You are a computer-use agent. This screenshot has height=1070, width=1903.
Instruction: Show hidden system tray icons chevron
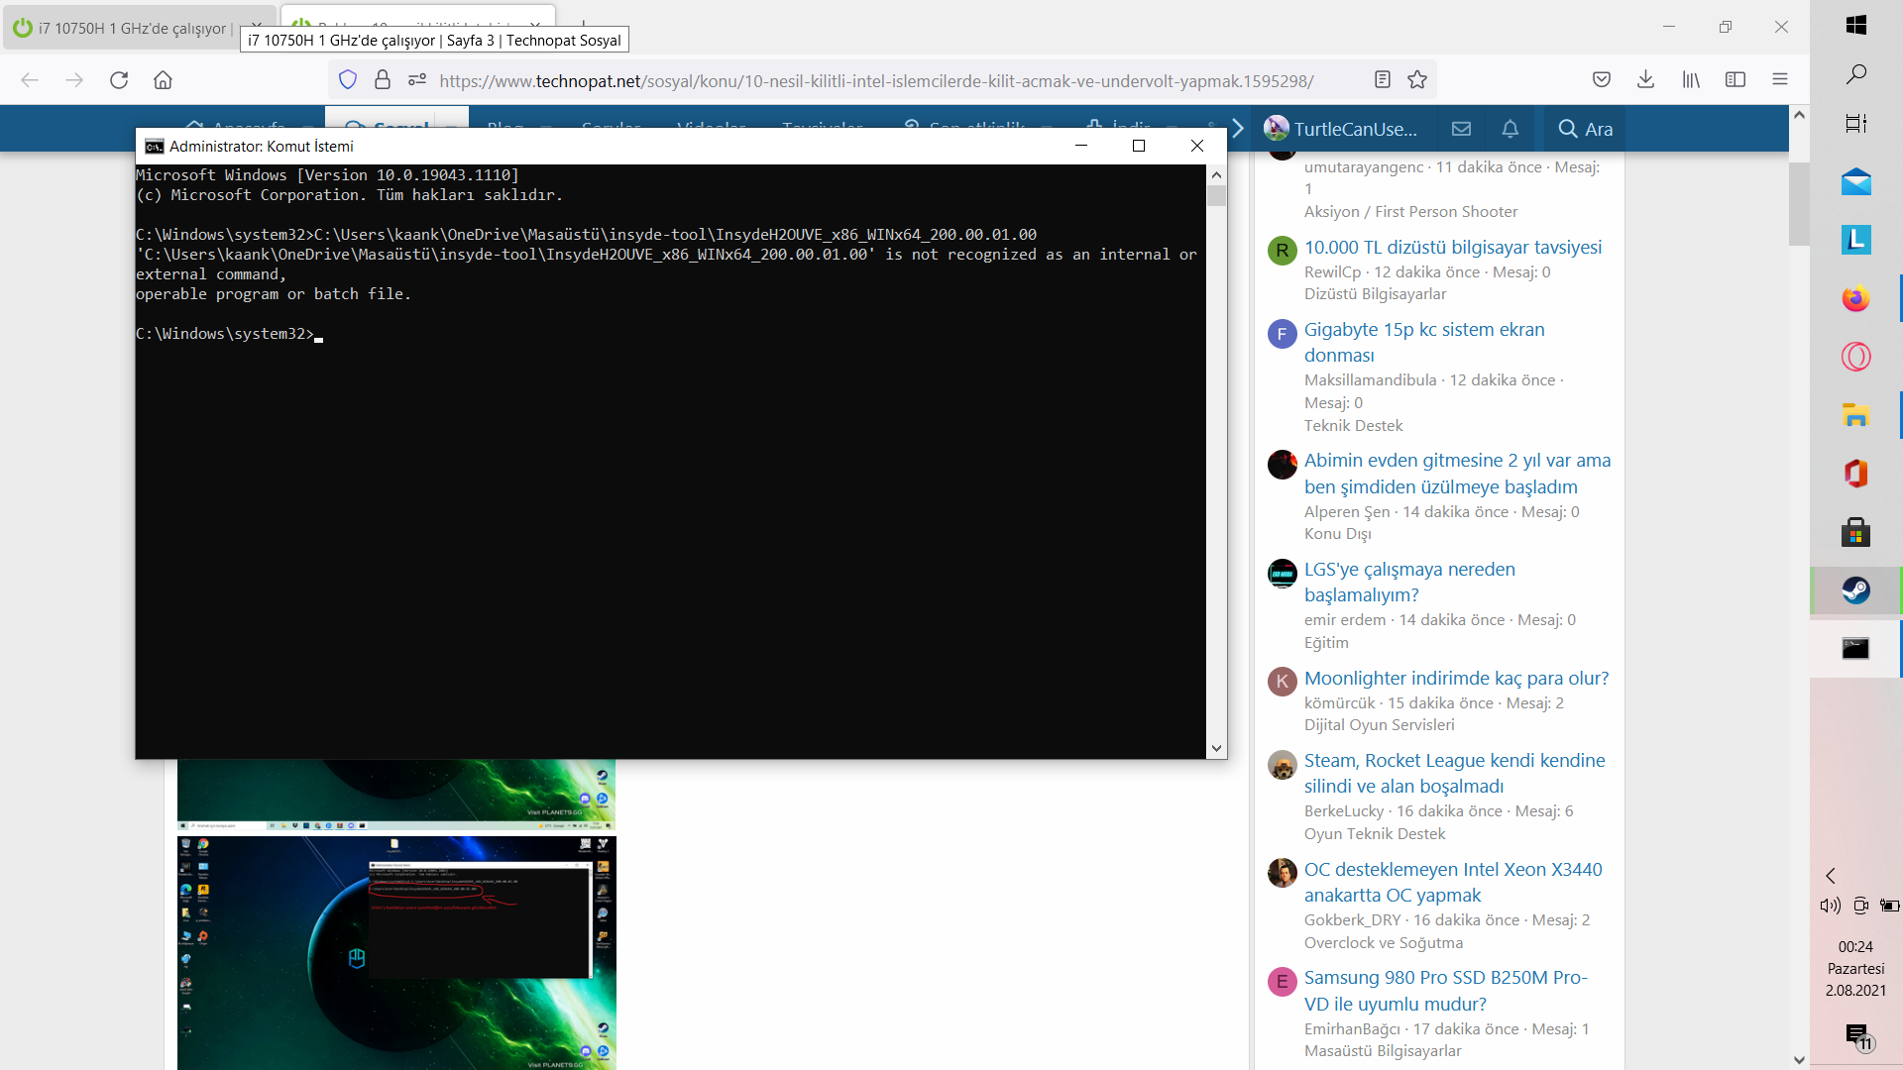pyautogui.click(x=1831, y=876)
